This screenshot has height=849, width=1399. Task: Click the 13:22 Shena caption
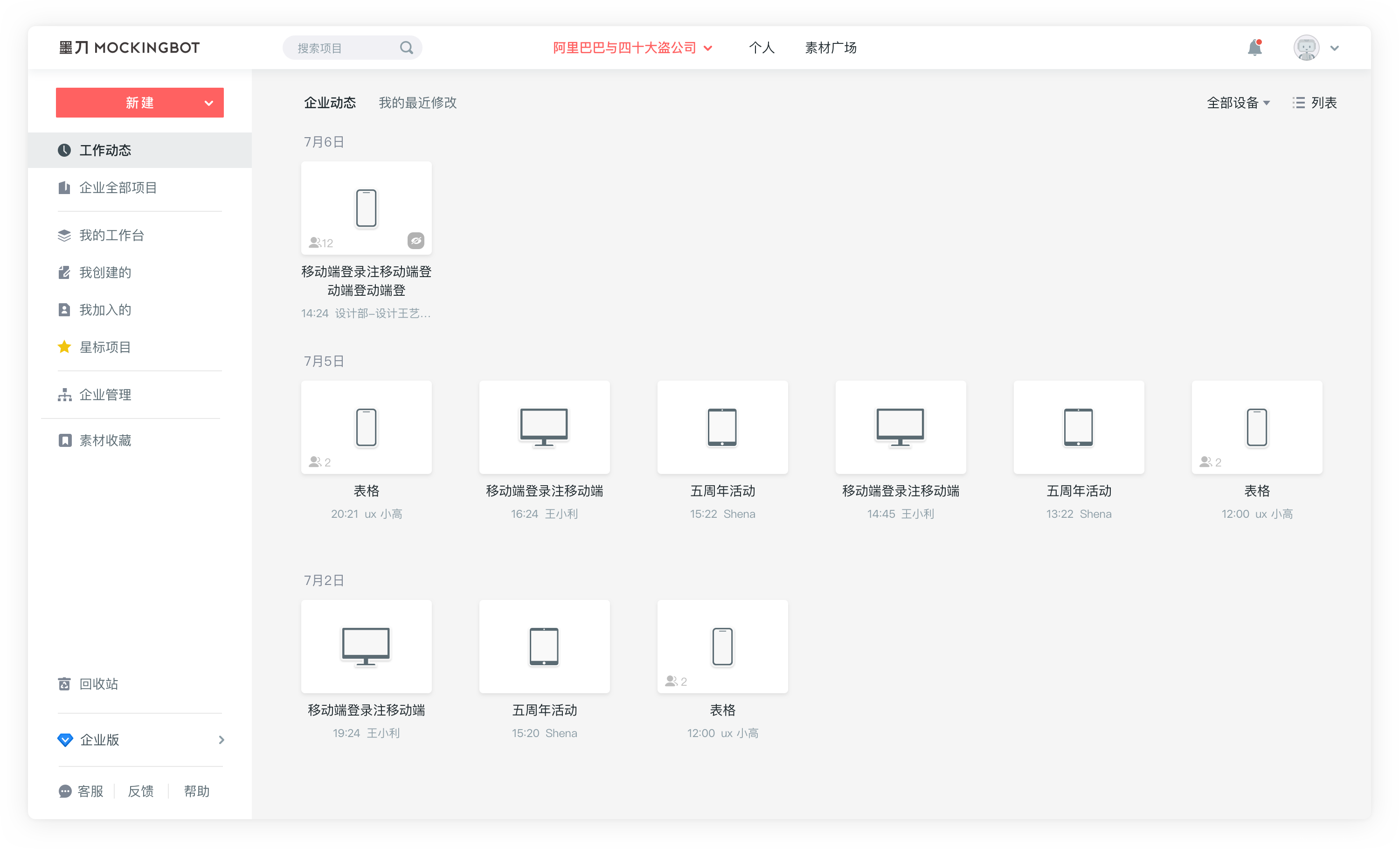[x=1079, y=514]
